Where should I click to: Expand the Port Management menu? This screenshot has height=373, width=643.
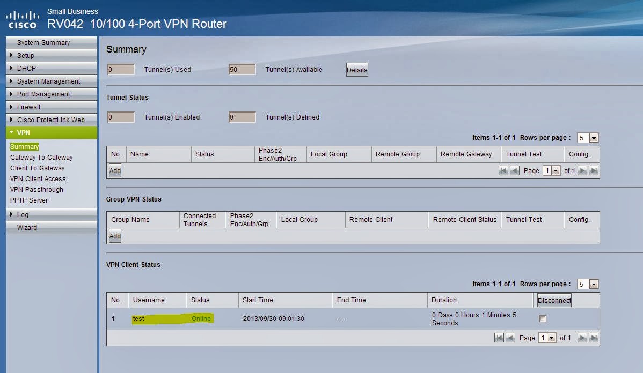point(52,94)
